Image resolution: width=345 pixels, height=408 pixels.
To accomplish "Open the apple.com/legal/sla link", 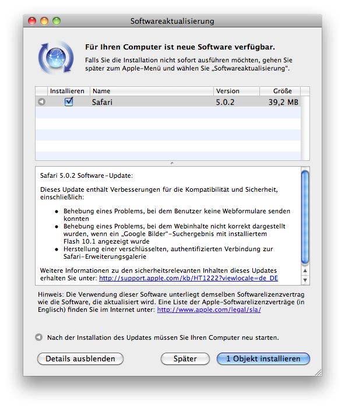I will click(x=209, y=309).
